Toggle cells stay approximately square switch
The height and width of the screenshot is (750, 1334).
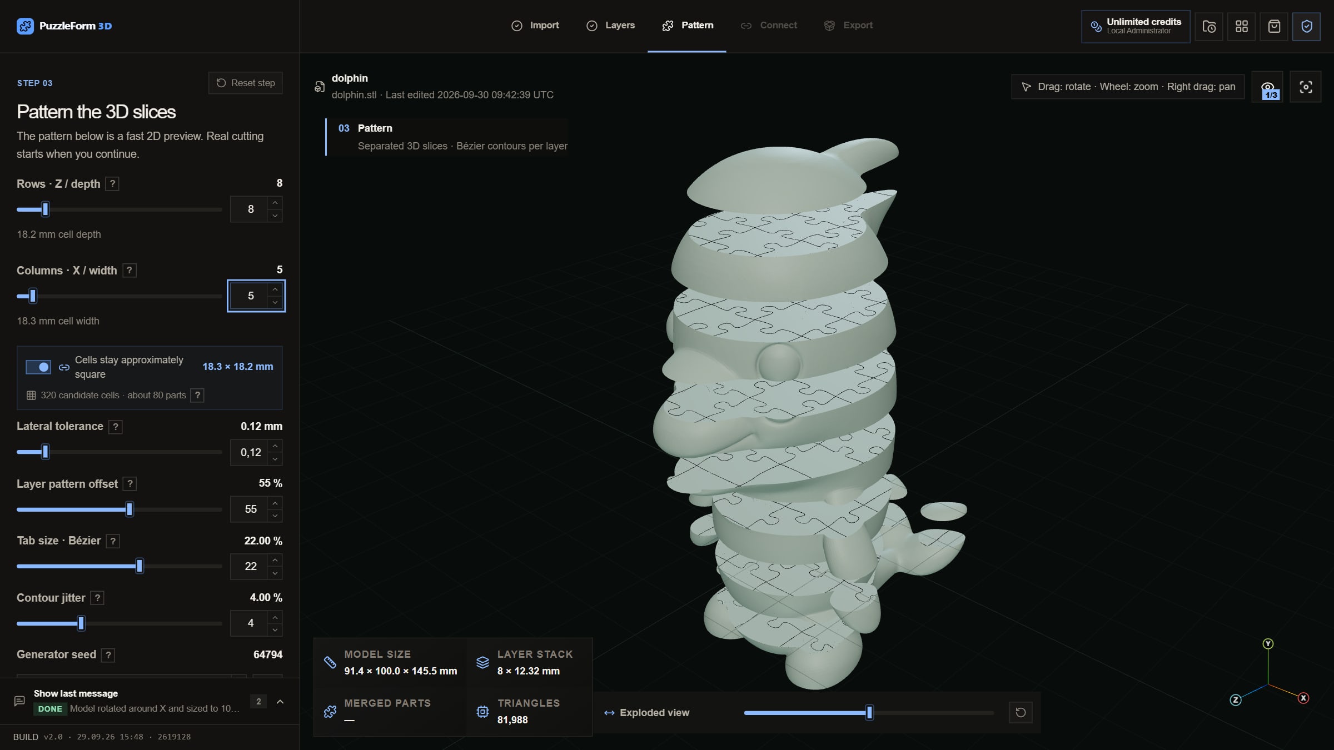(x=38, y=367)
